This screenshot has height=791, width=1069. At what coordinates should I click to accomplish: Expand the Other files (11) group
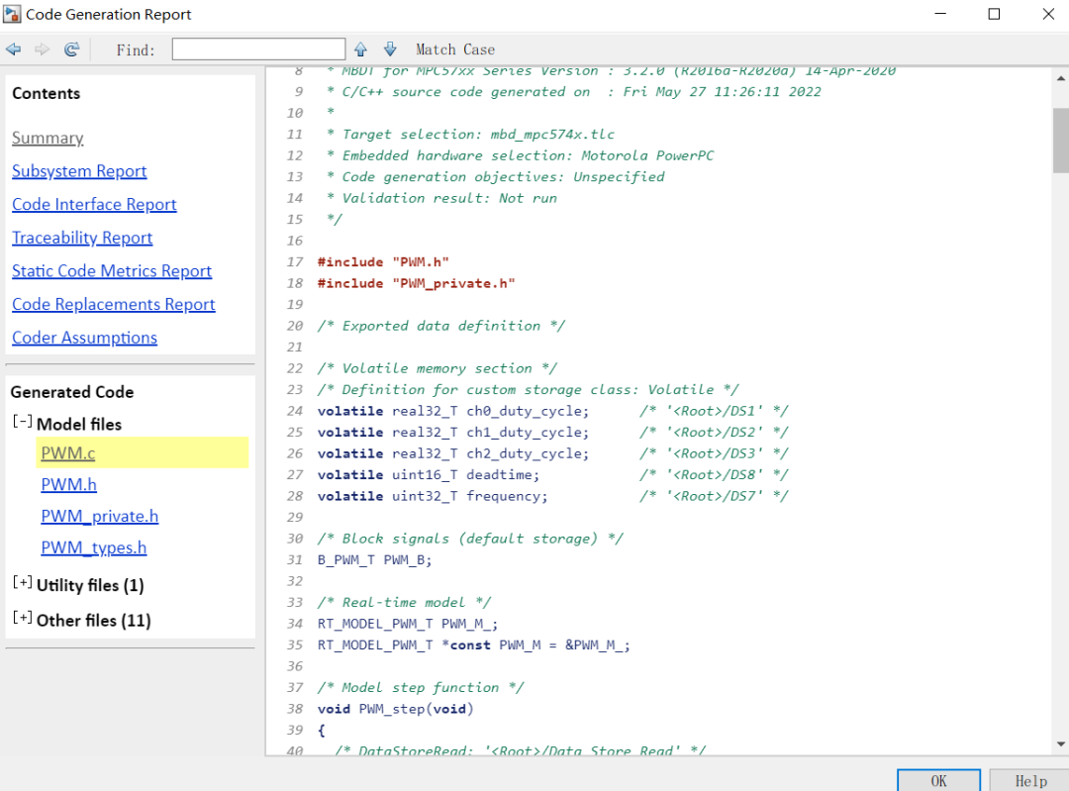23,618
